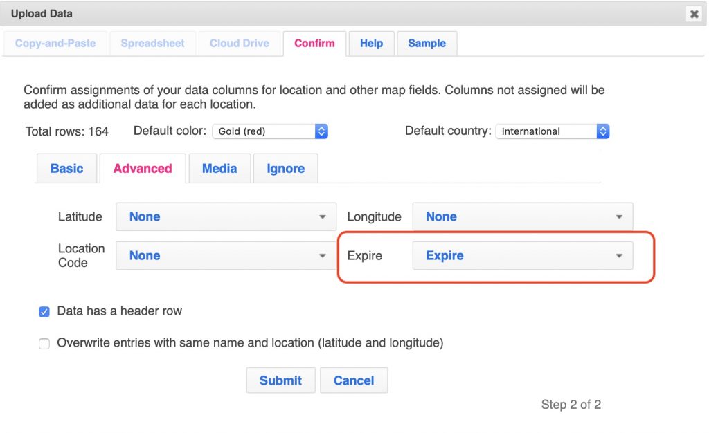Image resolution: width=709 pixels, height=433 pixels.
Task: Select the Cloud Drive tab
Action: click(240, 43)
